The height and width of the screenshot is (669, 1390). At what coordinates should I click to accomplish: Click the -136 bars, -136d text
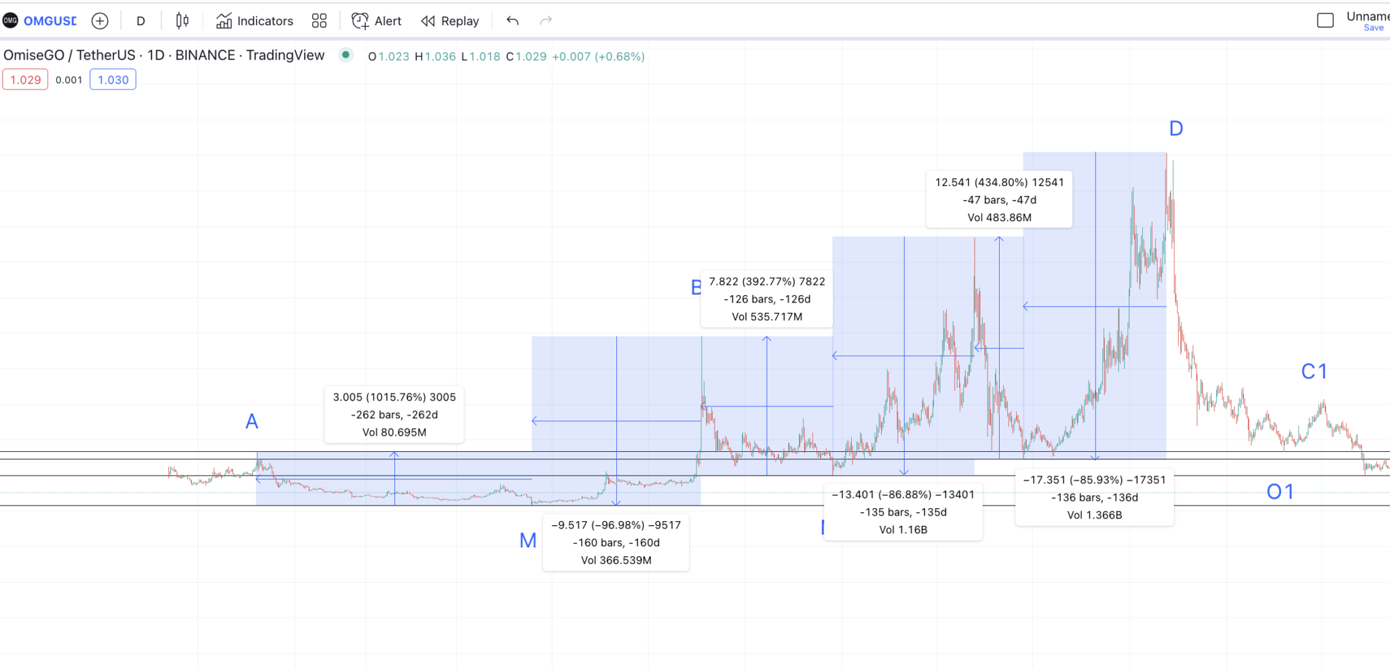[x=1095, y=497]
